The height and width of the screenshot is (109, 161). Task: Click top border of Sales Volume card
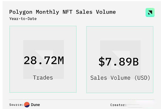120,26
